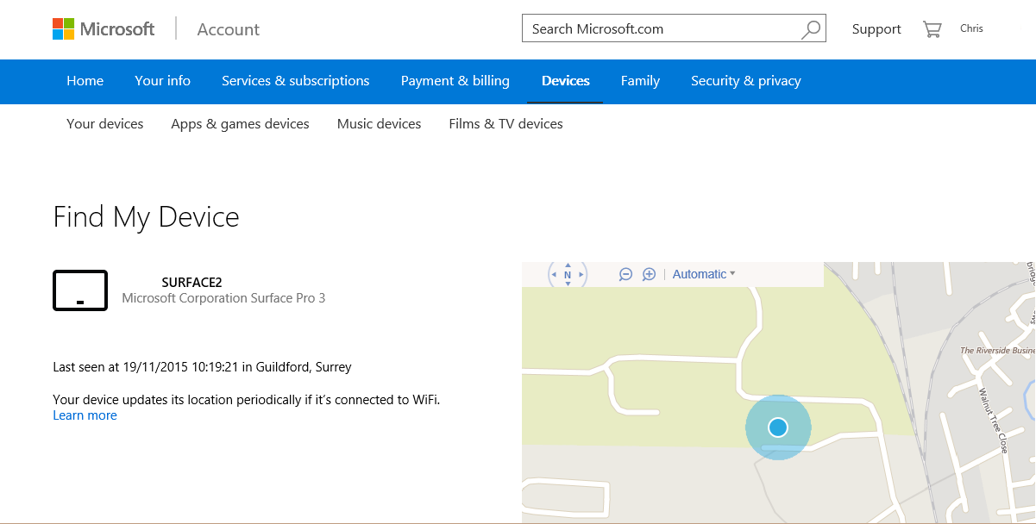Open the Chris account menu
1036x524 pixels.
pyautogui.click(x=971, y=28)
